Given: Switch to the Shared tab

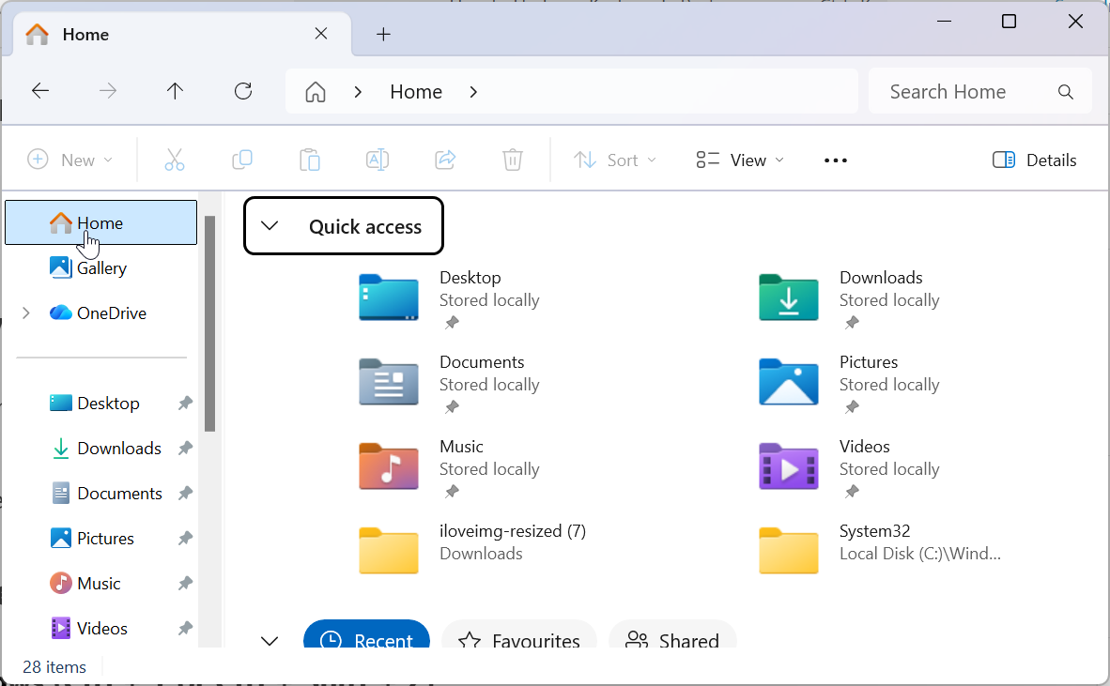Looking at the screenshot, I should pos(672,641).
